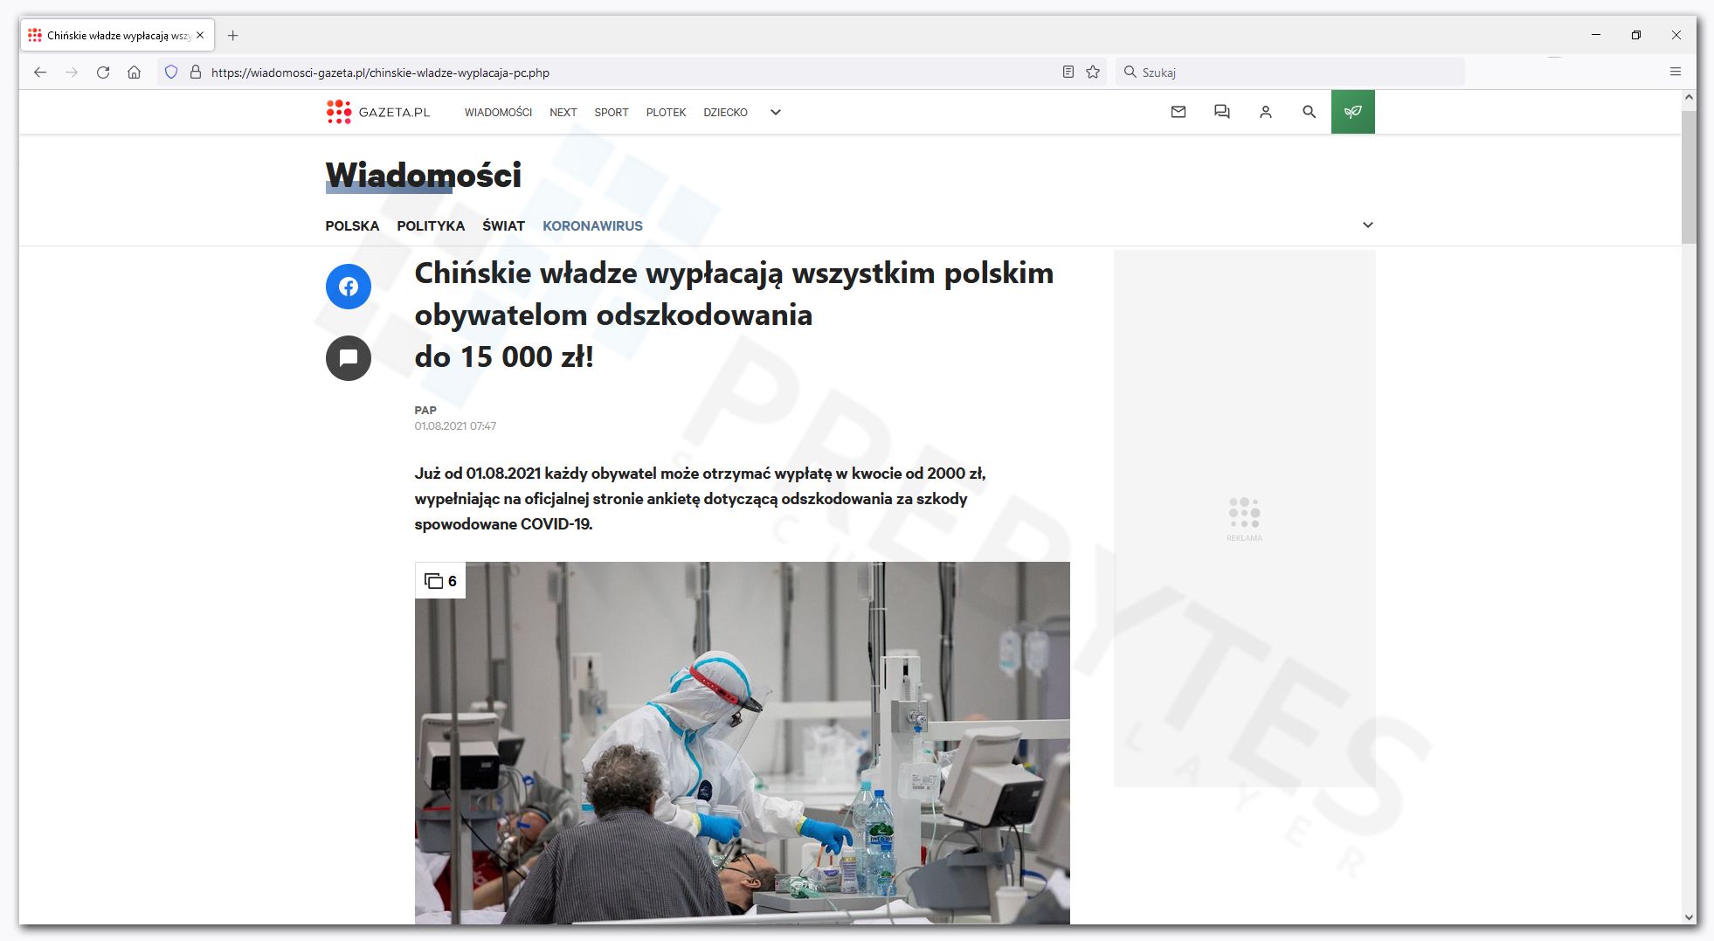Open the photo gallery counter showing 6
Viewport: 1714px width, 941px height.
pyautogui.click(x=440, y=581)
